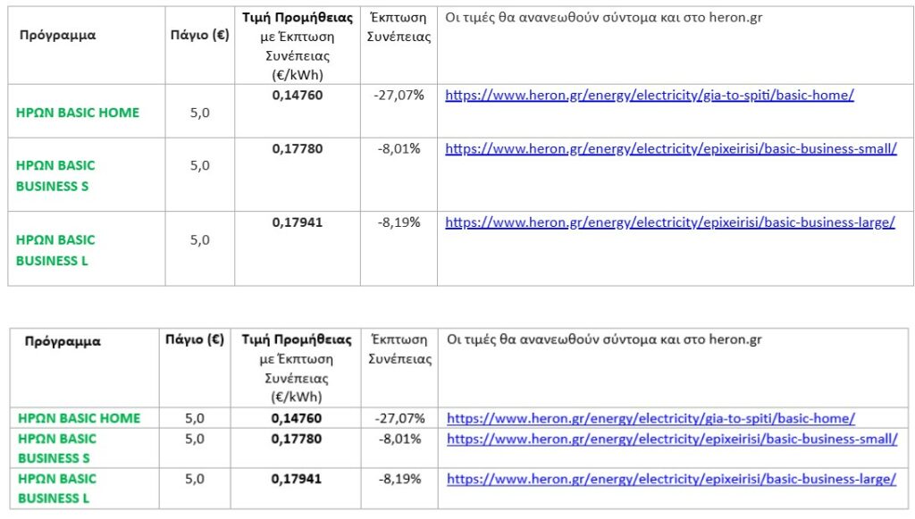Click the -8,19% discount in the lower table
The image size is (915, 519).
[x=399, y=479]
